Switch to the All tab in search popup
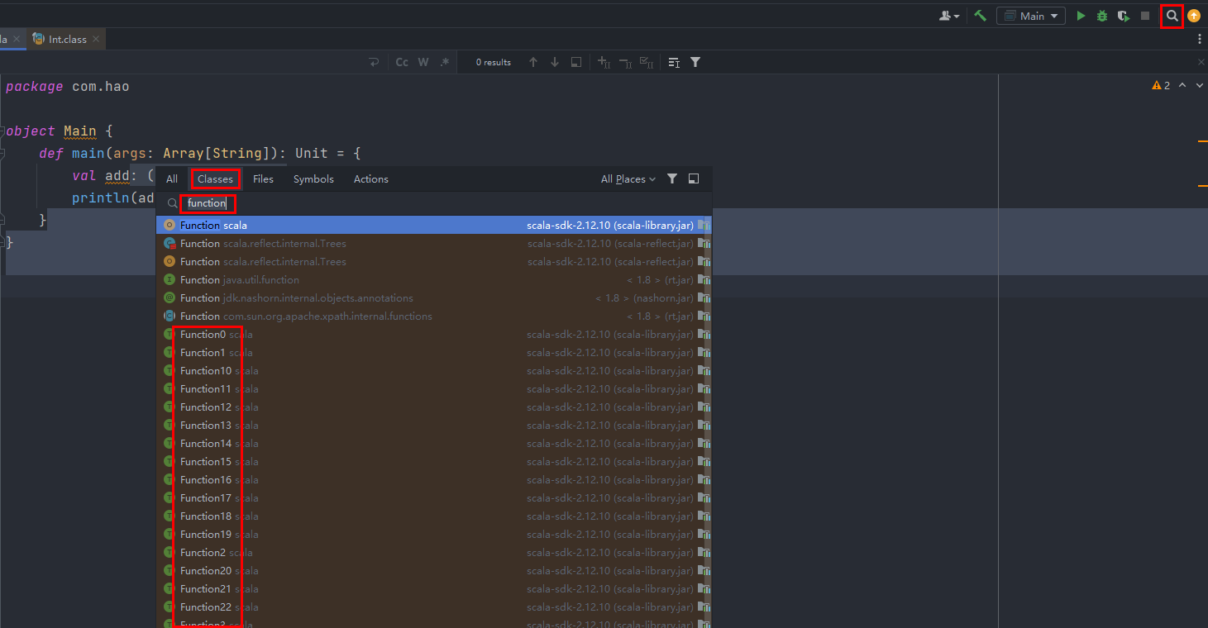 click(x=172, y=179)
